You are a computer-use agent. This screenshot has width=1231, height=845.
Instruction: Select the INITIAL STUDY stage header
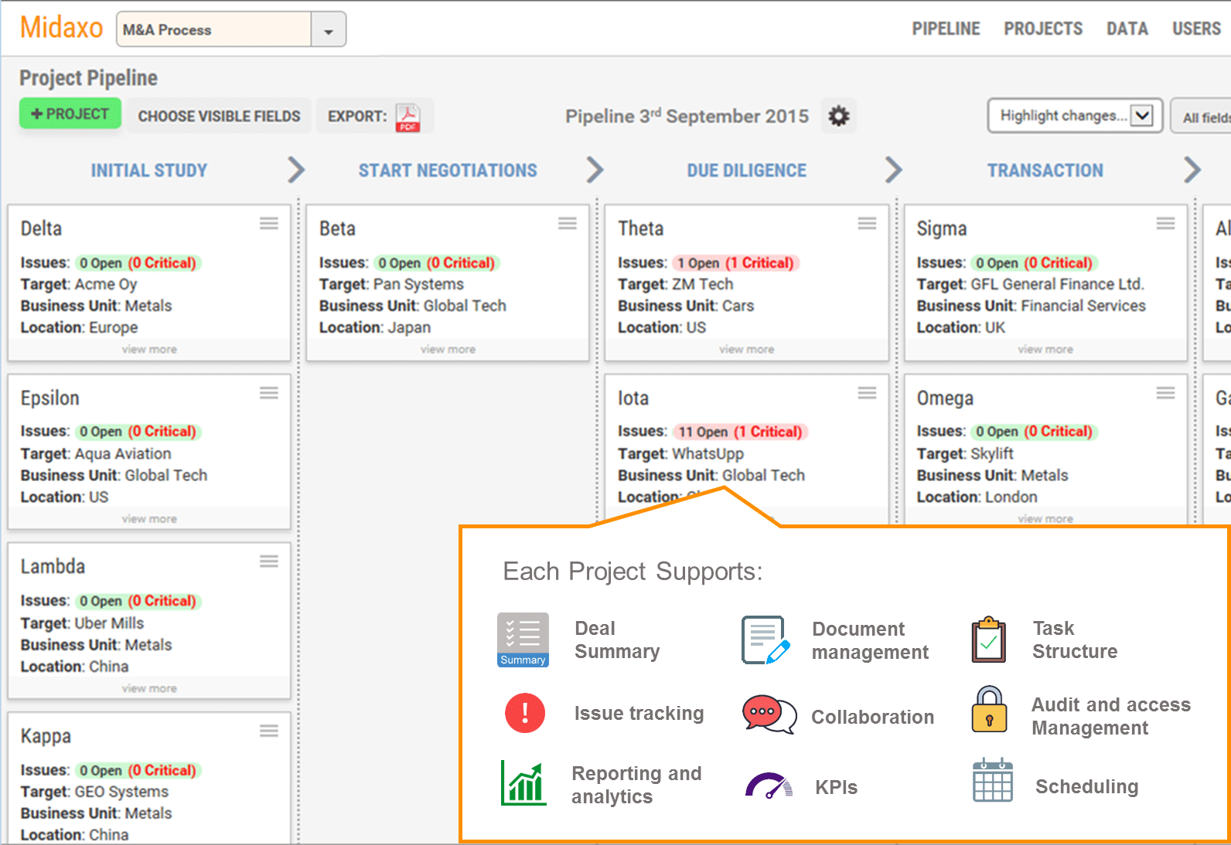(x=149, y=171)
